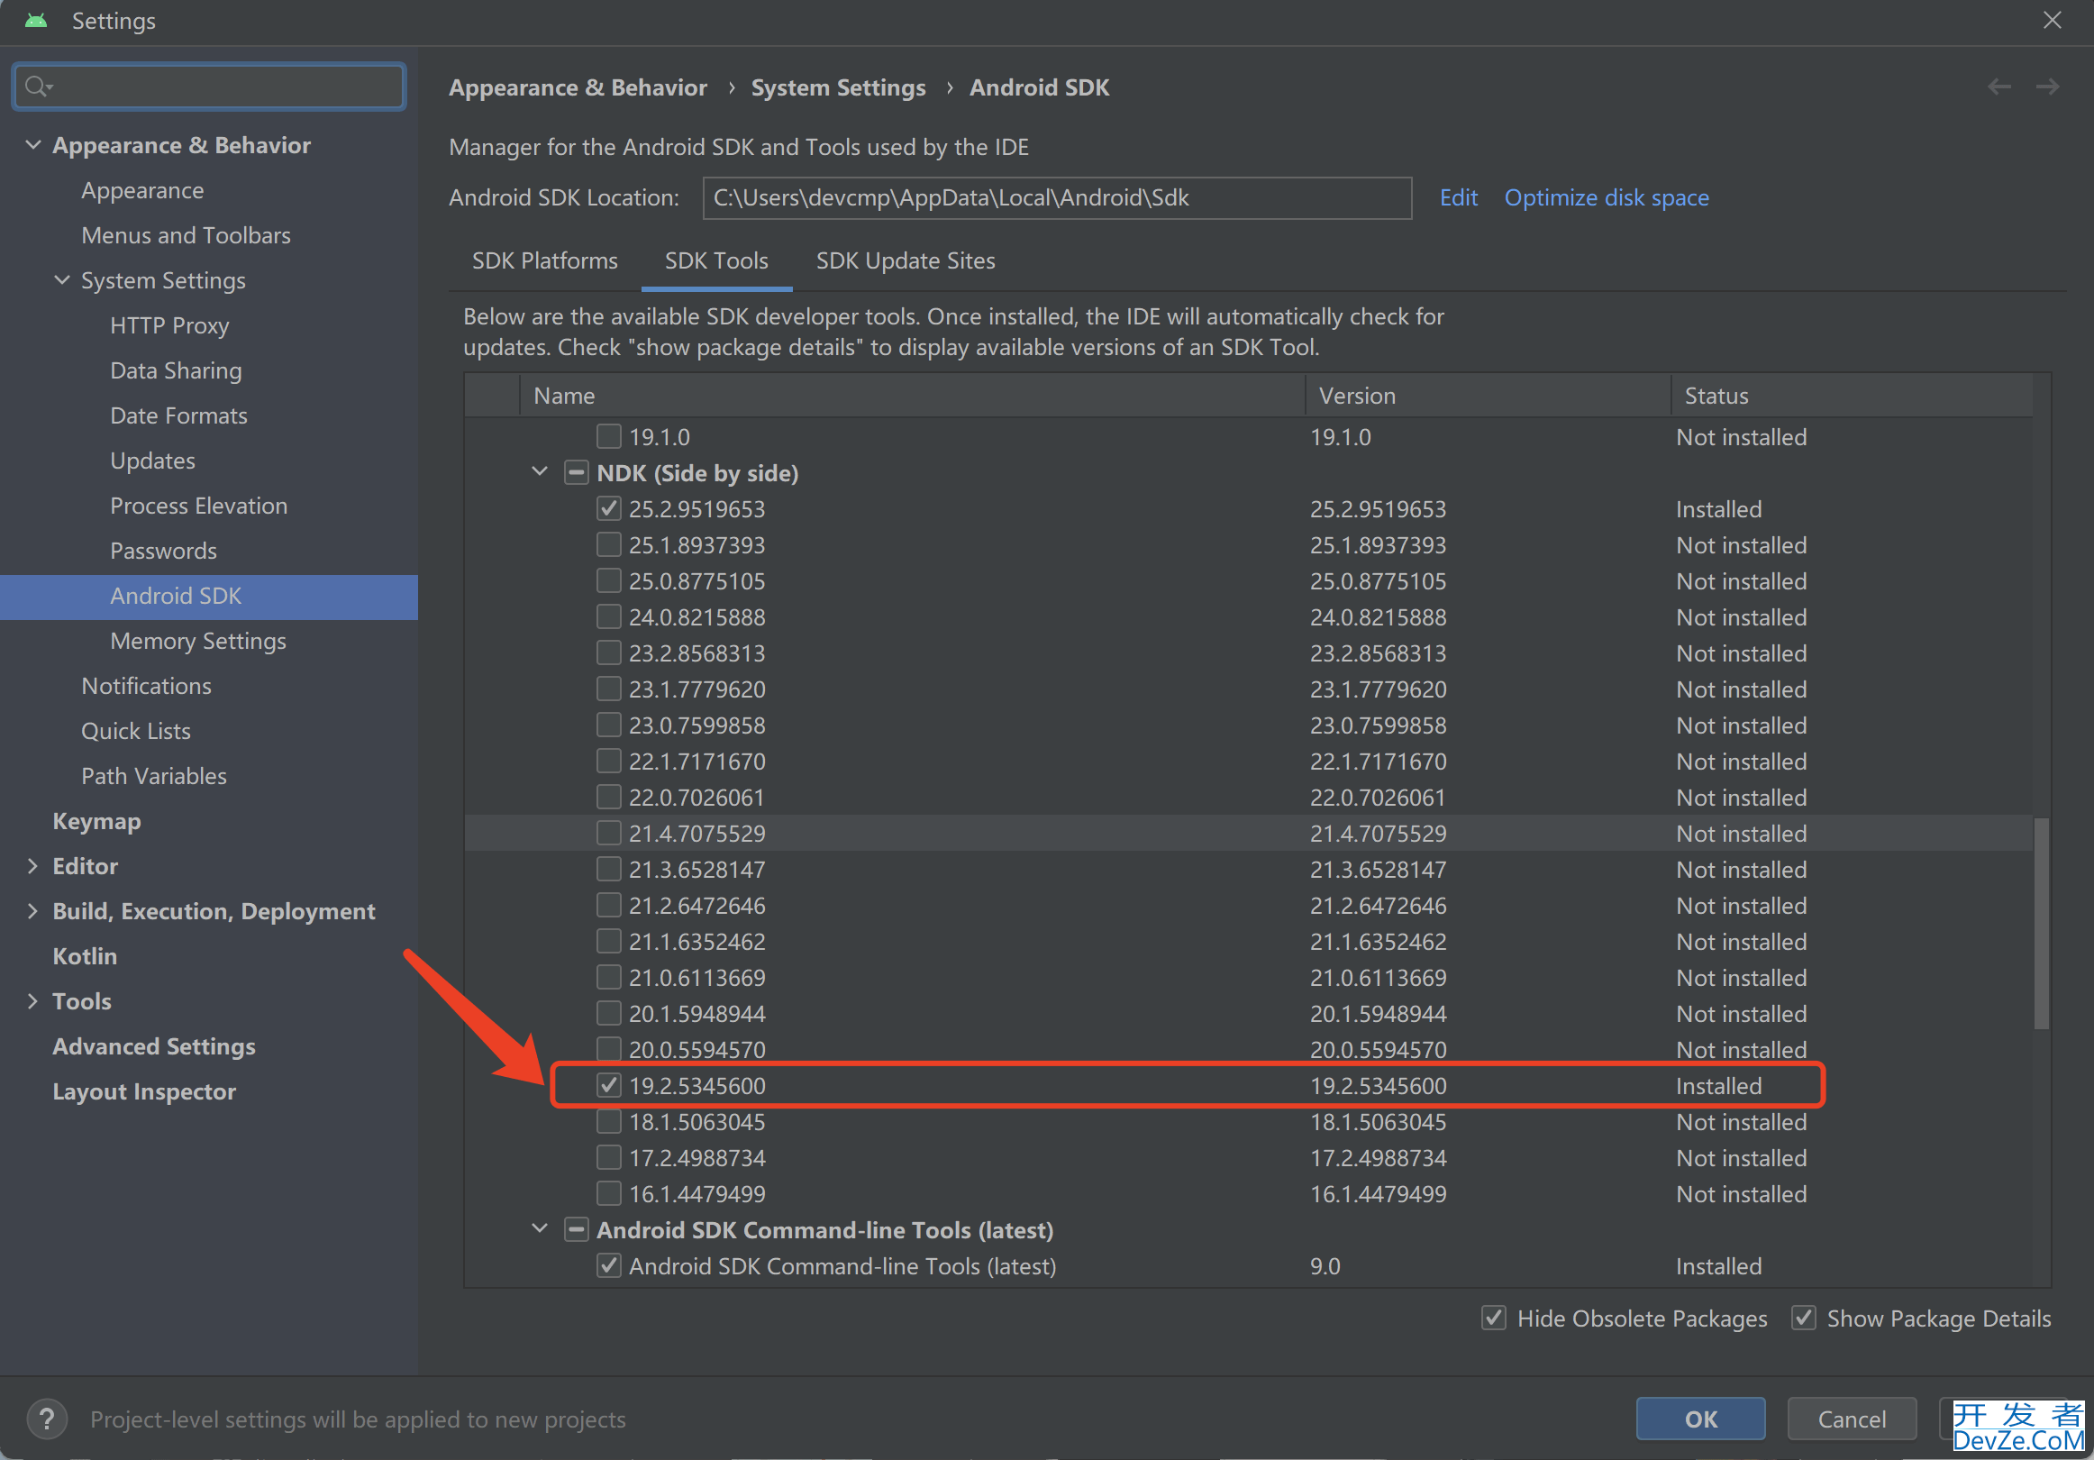Image resolution: width=2094 pixels, height=1460 pixels.
Task: Toggle NDK 25.2.9519653 checkbox
Action: point(608,508)
